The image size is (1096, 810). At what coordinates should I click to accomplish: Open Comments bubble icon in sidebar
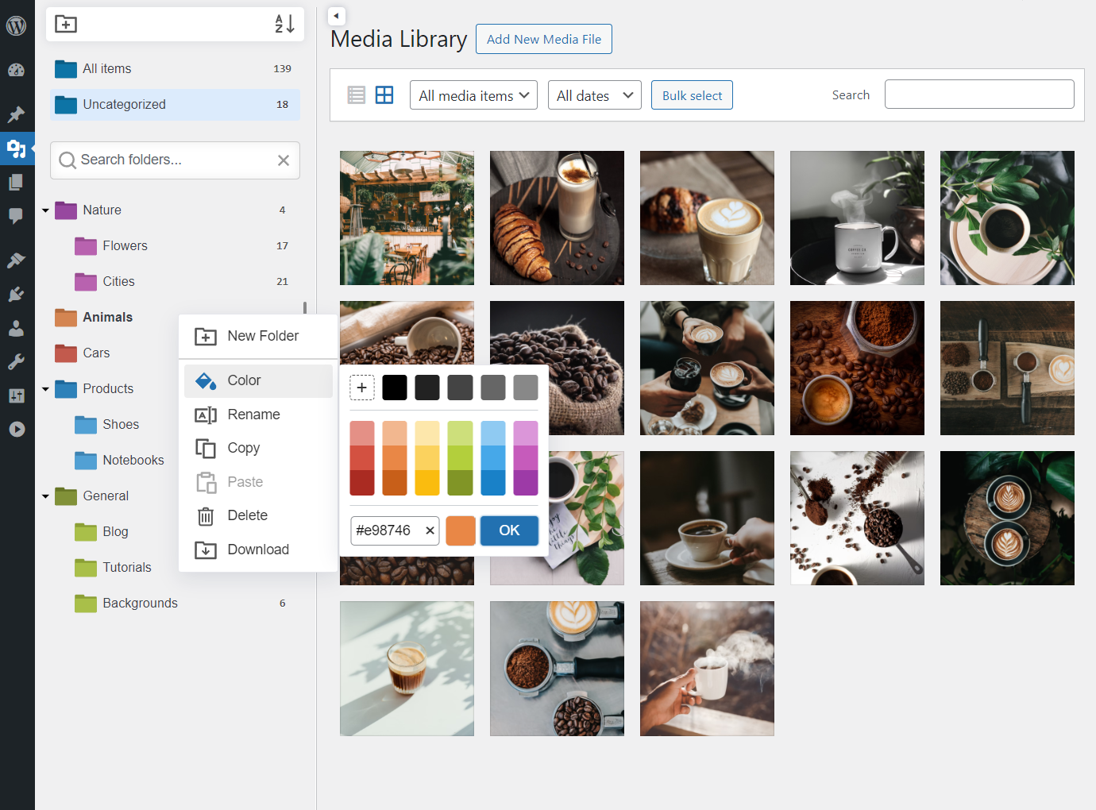[17, 216]
